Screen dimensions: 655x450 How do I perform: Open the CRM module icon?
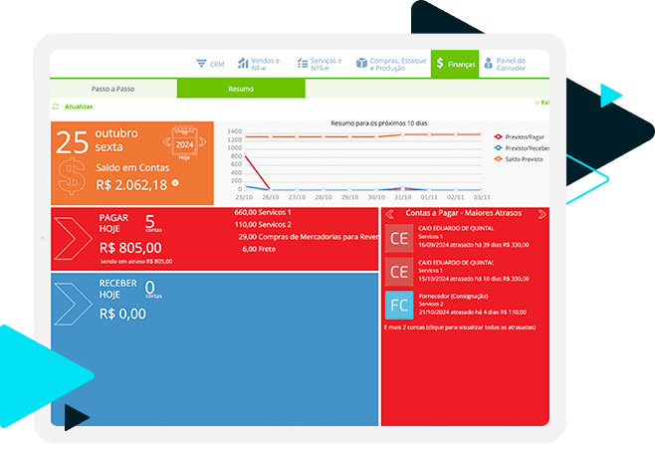pos(202,63)
